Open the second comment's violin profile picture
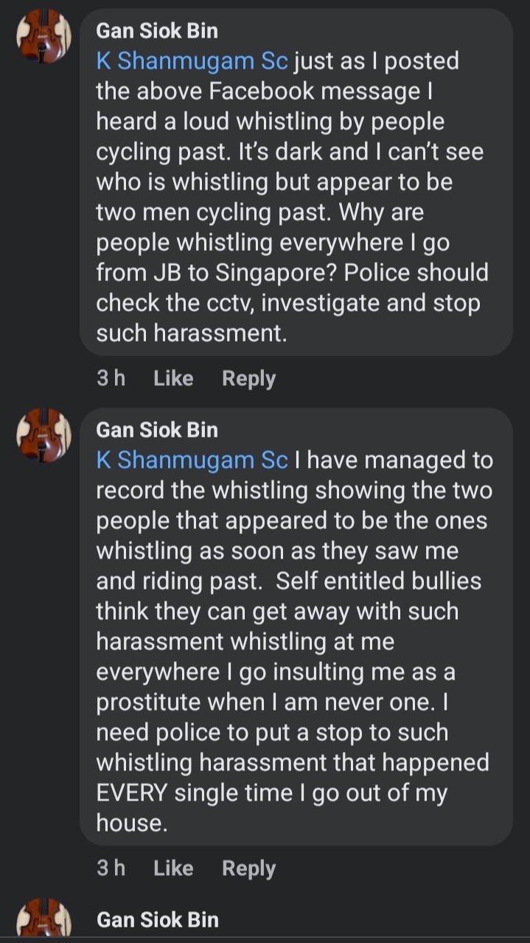The width and height of the screenshot is (530, 943). pos(43,435)
